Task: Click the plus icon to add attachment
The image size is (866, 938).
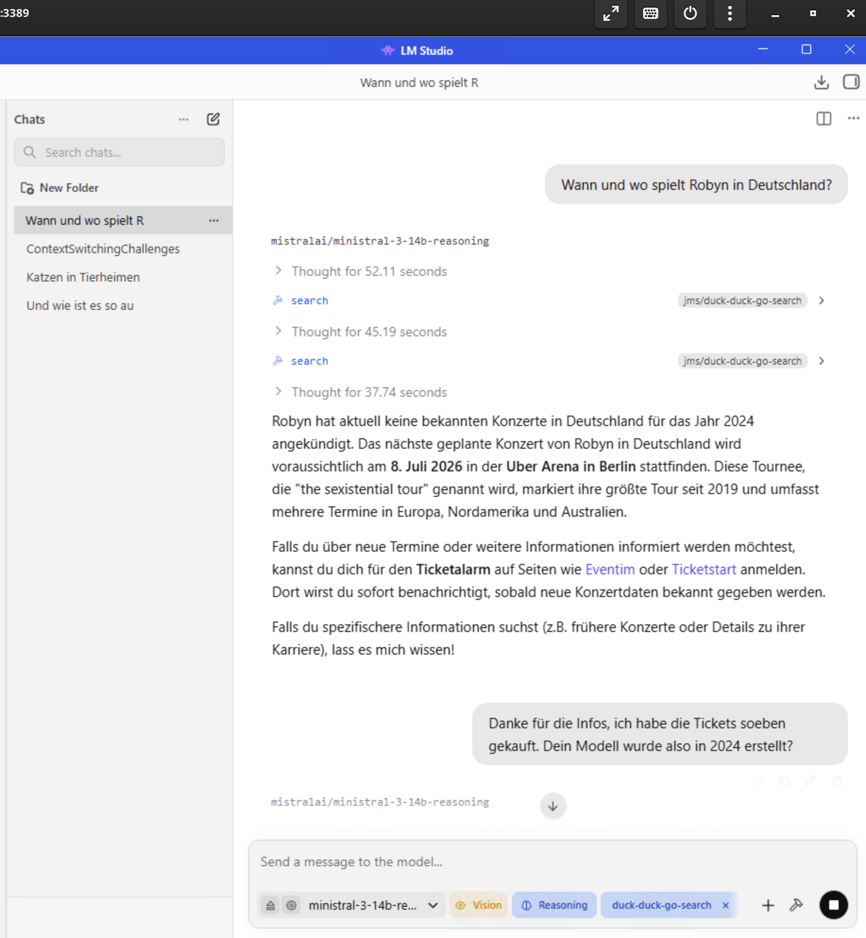Action: click(x=768, y=905)
